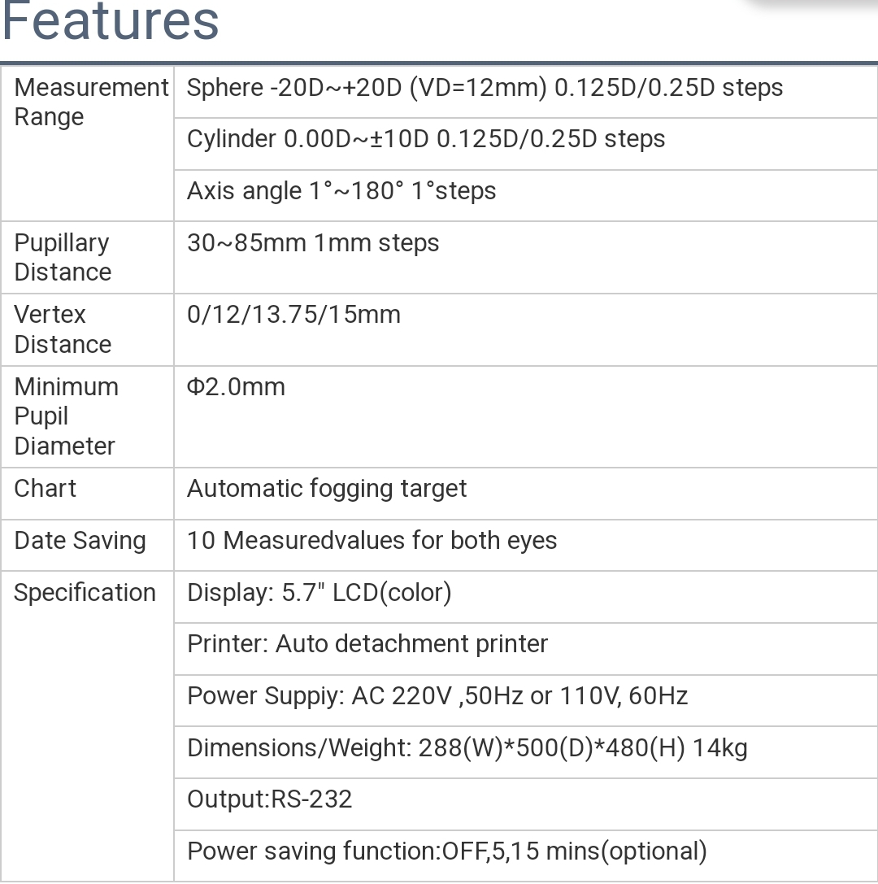Select the 30~85mm 1mm steps value
Image resolution: width=878 pixels, height=884 pixels.
point(313,243)
